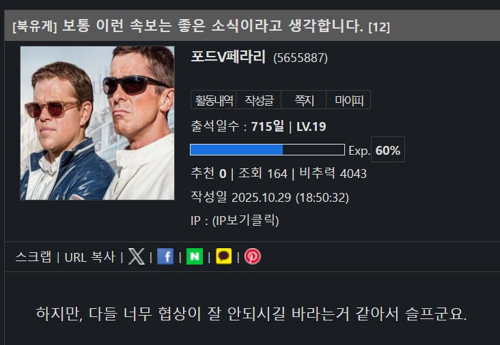Click the Exp 60% box

[388, 149]
